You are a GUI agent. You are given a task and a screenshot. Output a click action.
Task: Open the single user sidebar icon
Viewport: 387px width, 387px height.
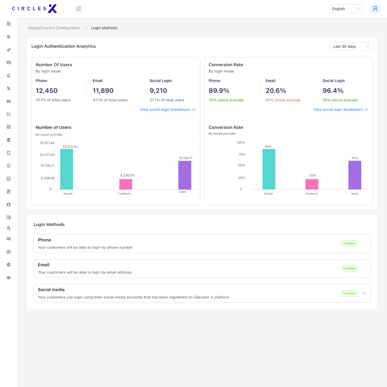[9, 228]
